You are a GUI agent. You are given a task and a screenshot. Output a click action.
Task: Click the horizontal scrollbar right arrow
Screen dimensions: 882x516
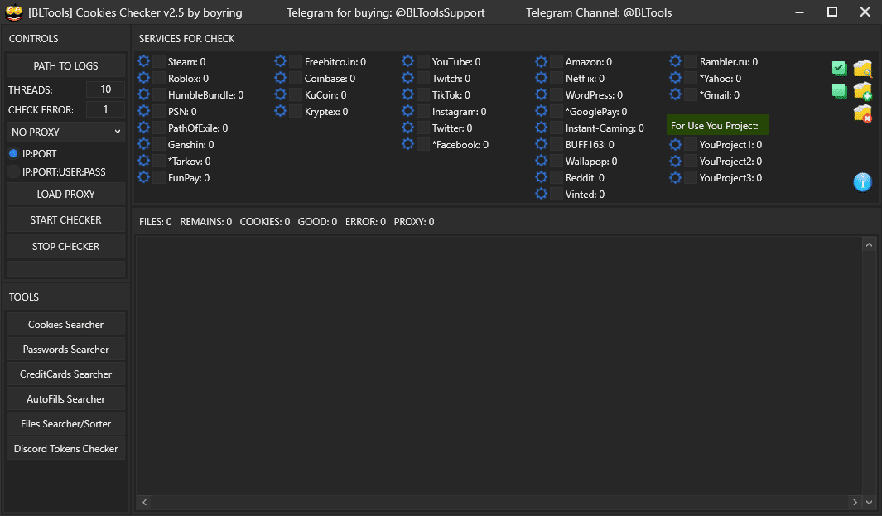855,502
